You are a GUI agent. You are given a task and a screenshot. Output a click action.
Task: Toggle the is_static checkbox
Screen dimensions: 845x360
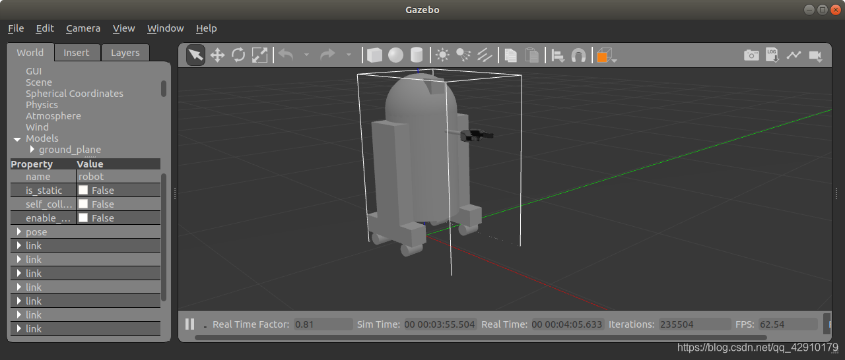83,190
